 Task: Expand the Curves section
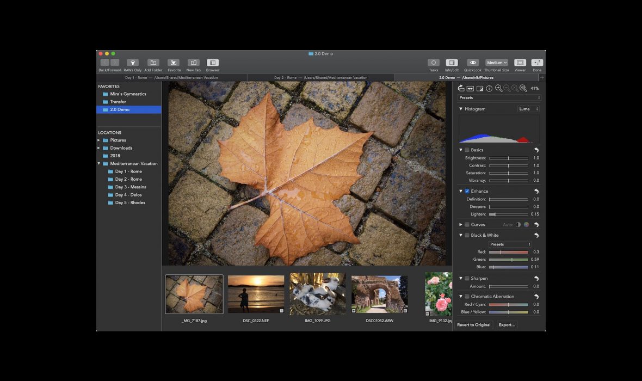pyautogui.click(x=461, y=225)
